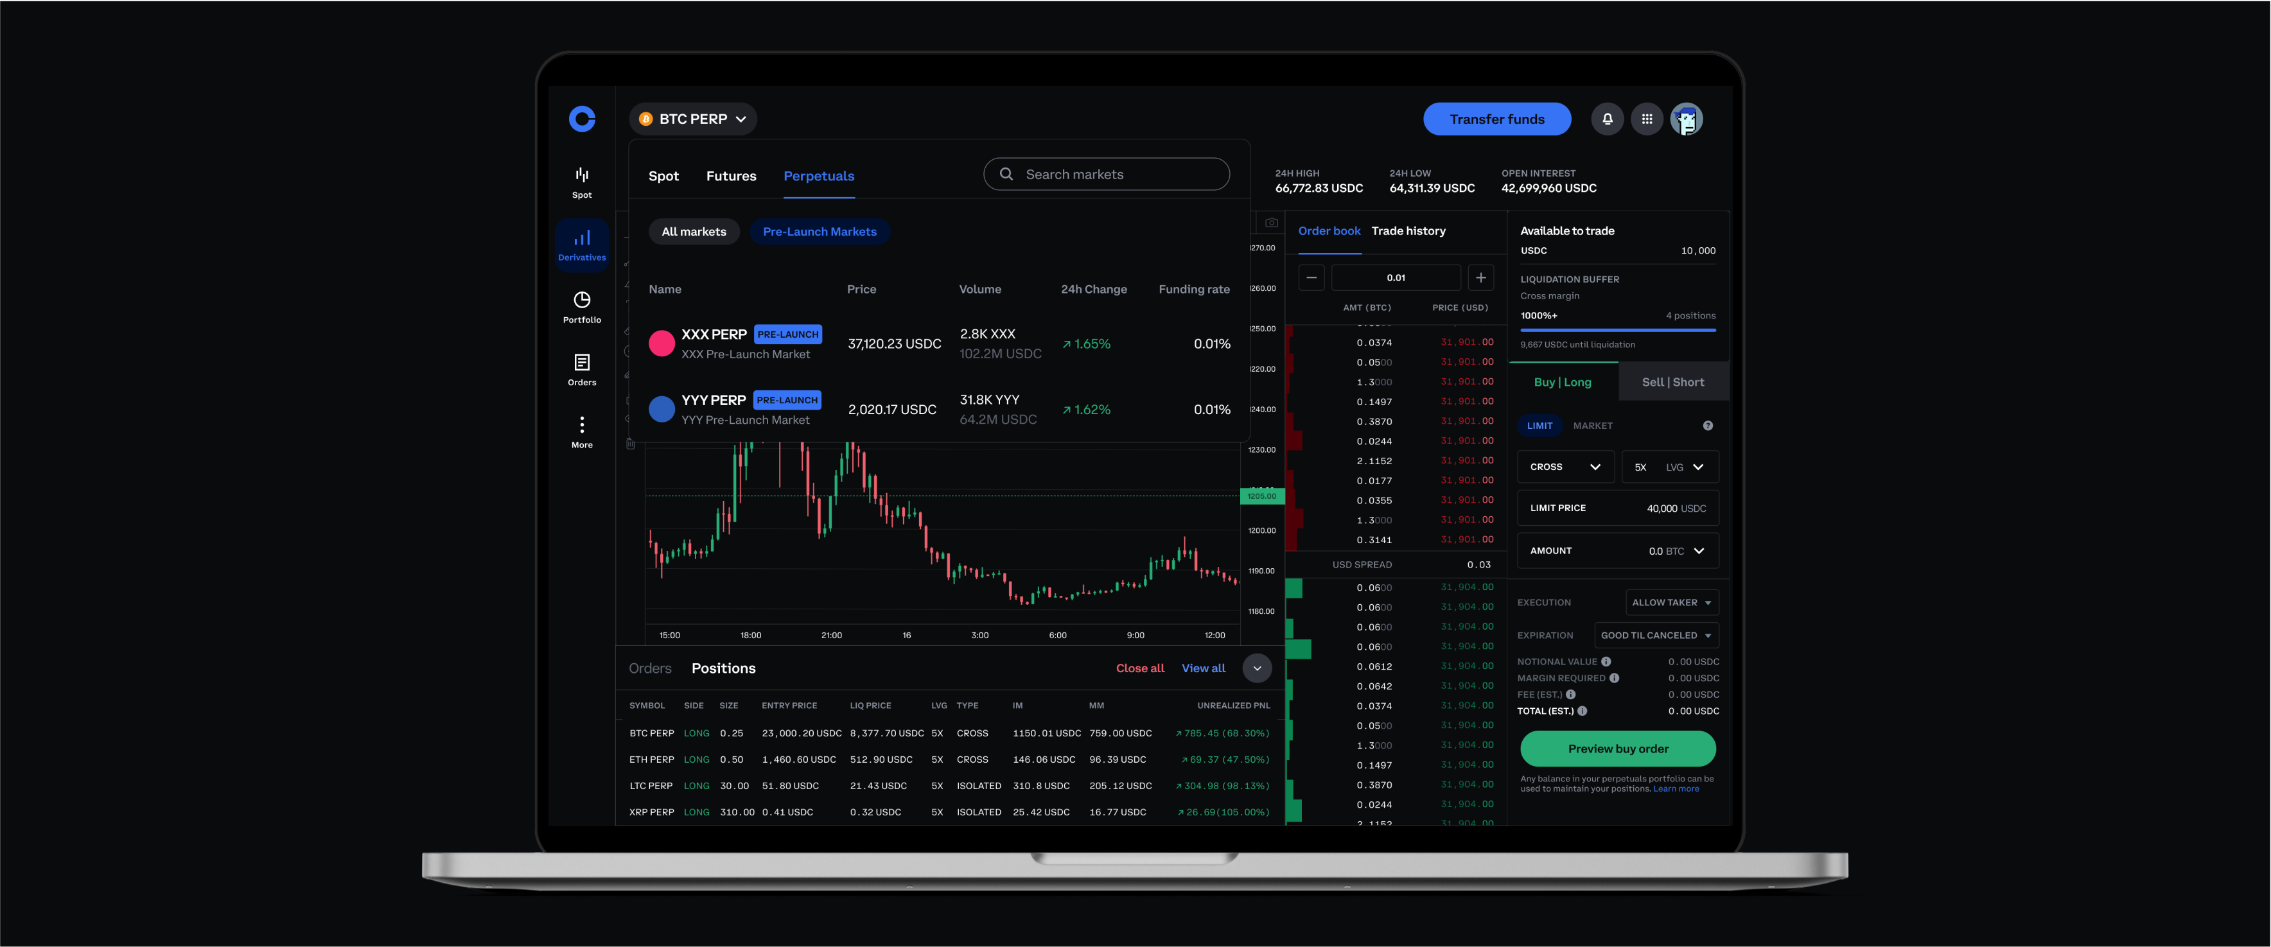
Task: Select the Perpetuals tab
Action: tap(818, 175)
